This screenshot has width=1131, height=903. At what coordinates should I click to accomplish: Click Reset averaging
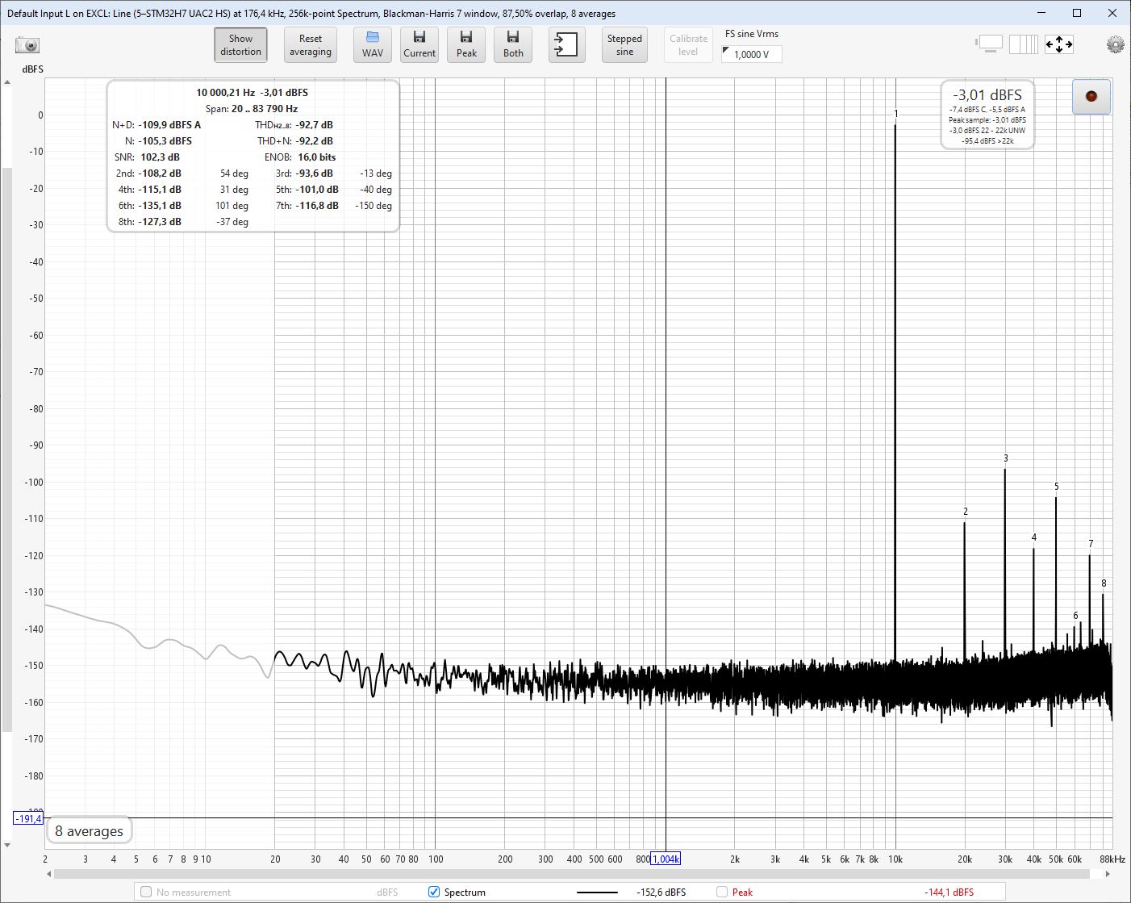311,45
